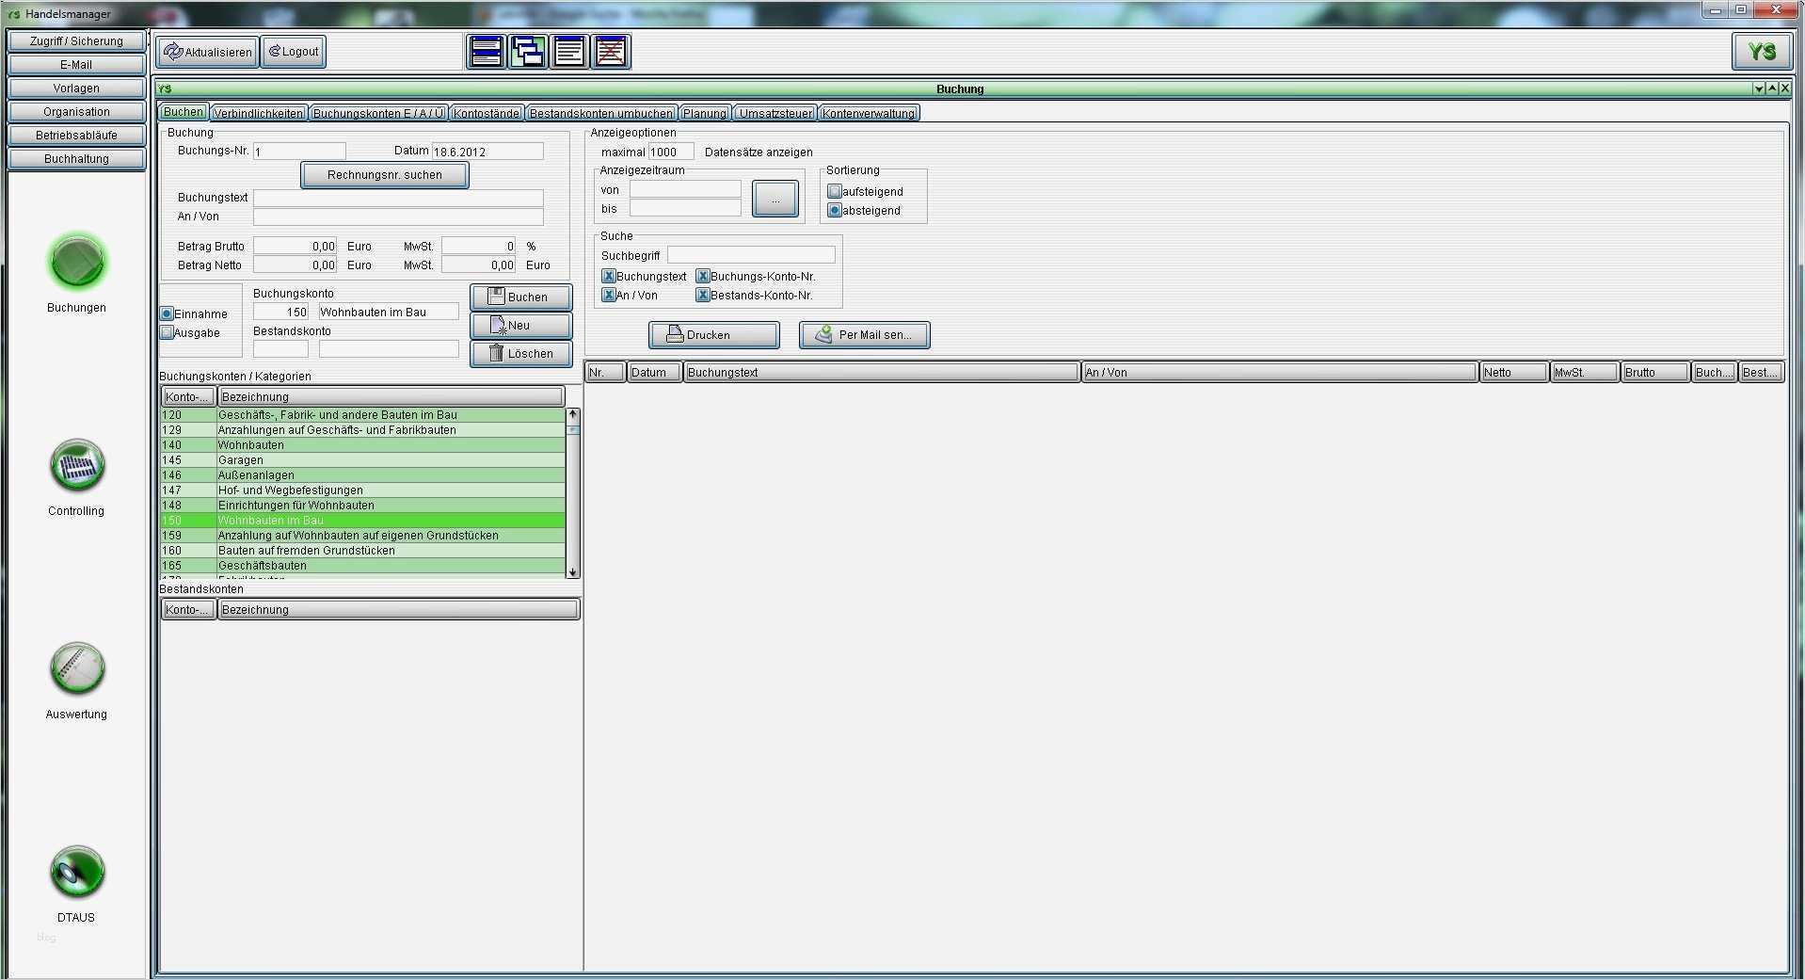Toggle the Bestands-Konto-Nr. search checkbox

click(703, 295)
